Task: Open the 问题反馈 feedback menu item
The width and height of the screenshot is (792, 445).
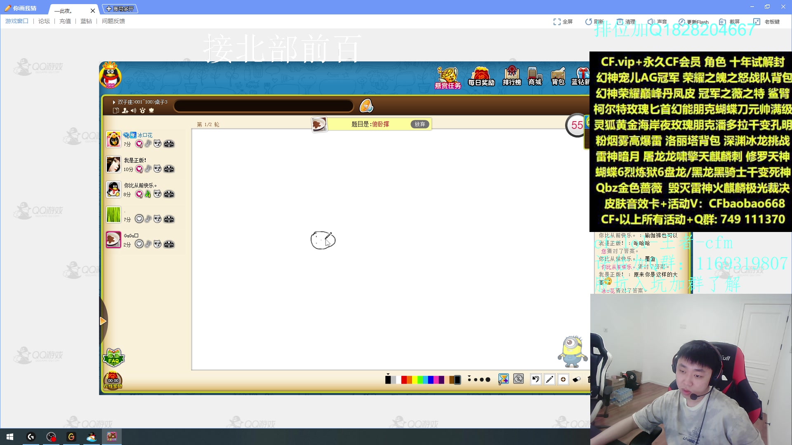Action: (x=113, y=21)
